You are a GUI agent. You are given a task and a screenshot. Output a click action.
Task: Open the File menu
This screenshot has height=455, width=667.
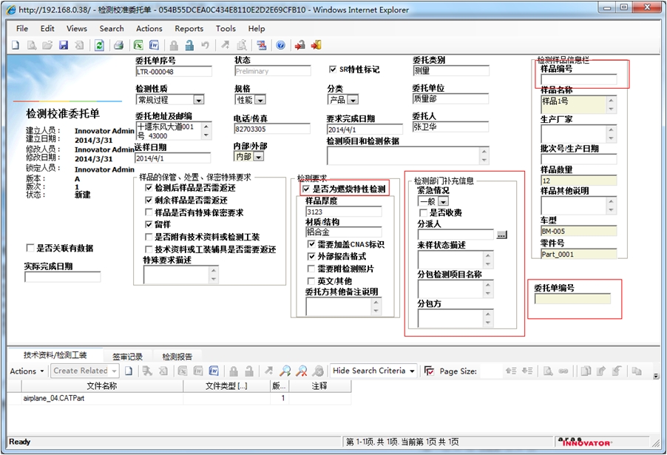pyautogui.click(x=22, y=29)
